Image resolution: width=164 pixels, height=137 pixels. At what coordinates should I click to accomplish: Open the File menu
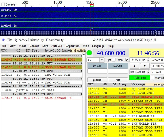[4, 46]
